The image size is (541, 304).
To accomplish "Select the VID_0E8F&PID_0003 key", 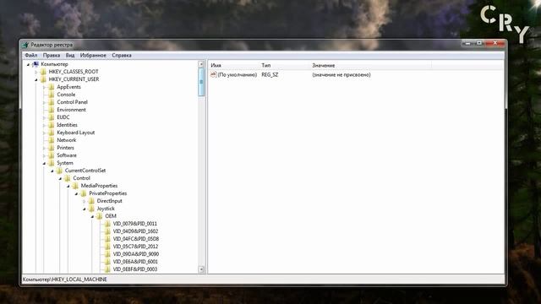I will coord(135,269).
